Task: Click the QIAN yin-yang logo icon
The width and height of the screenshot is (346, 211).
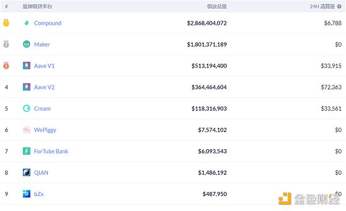Action: (27, 172)
